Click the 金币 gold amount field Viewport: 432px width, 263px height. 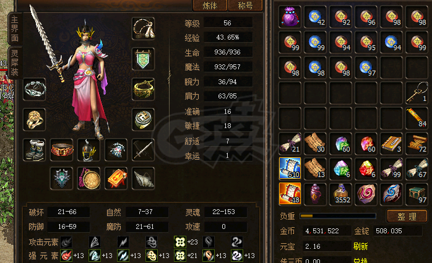(x=327, y=231)
